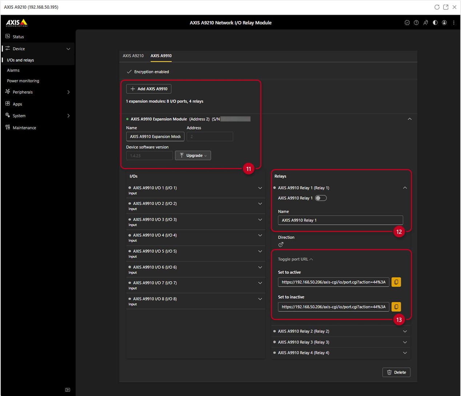Toggle the light/dark theme contrast icon
Image resolution: width=461 pixels, height=396 pixels.
pyautogui.click(x=435, y=23)
